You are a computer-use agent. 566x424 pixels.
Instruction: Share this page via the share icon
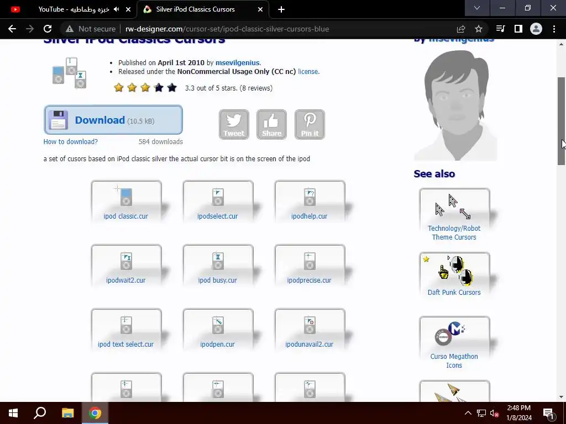point(460,29)
